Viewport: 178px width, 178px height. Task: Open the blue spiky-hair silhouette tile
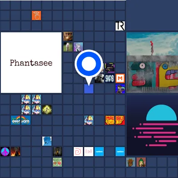(x=47, y=141)
